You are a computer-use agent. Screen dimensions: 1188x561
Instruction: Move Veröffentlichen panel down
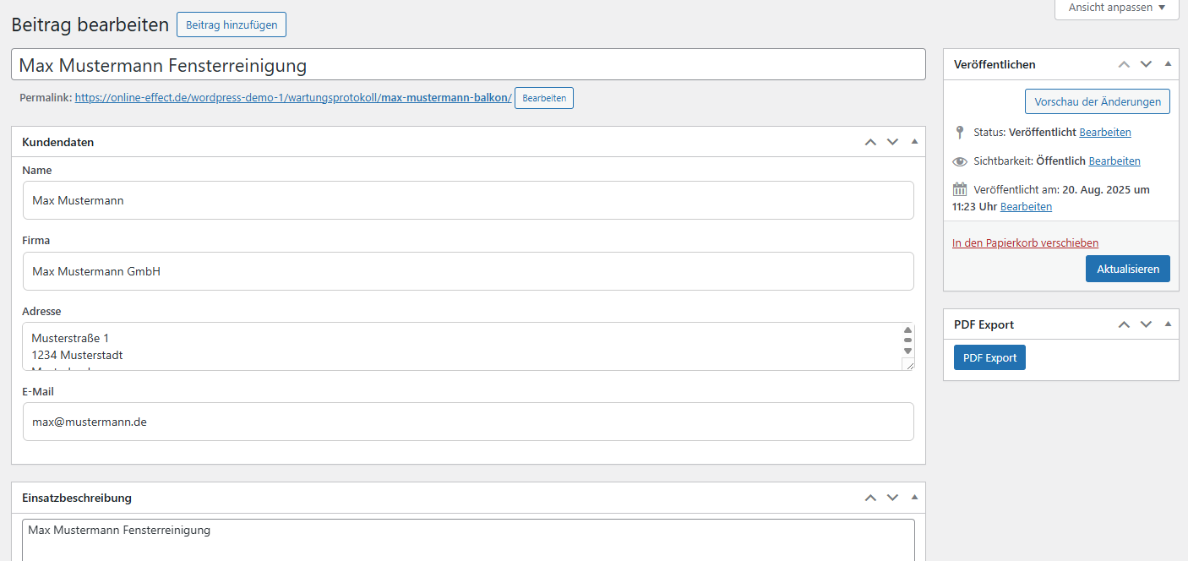tap(1146, 64)
